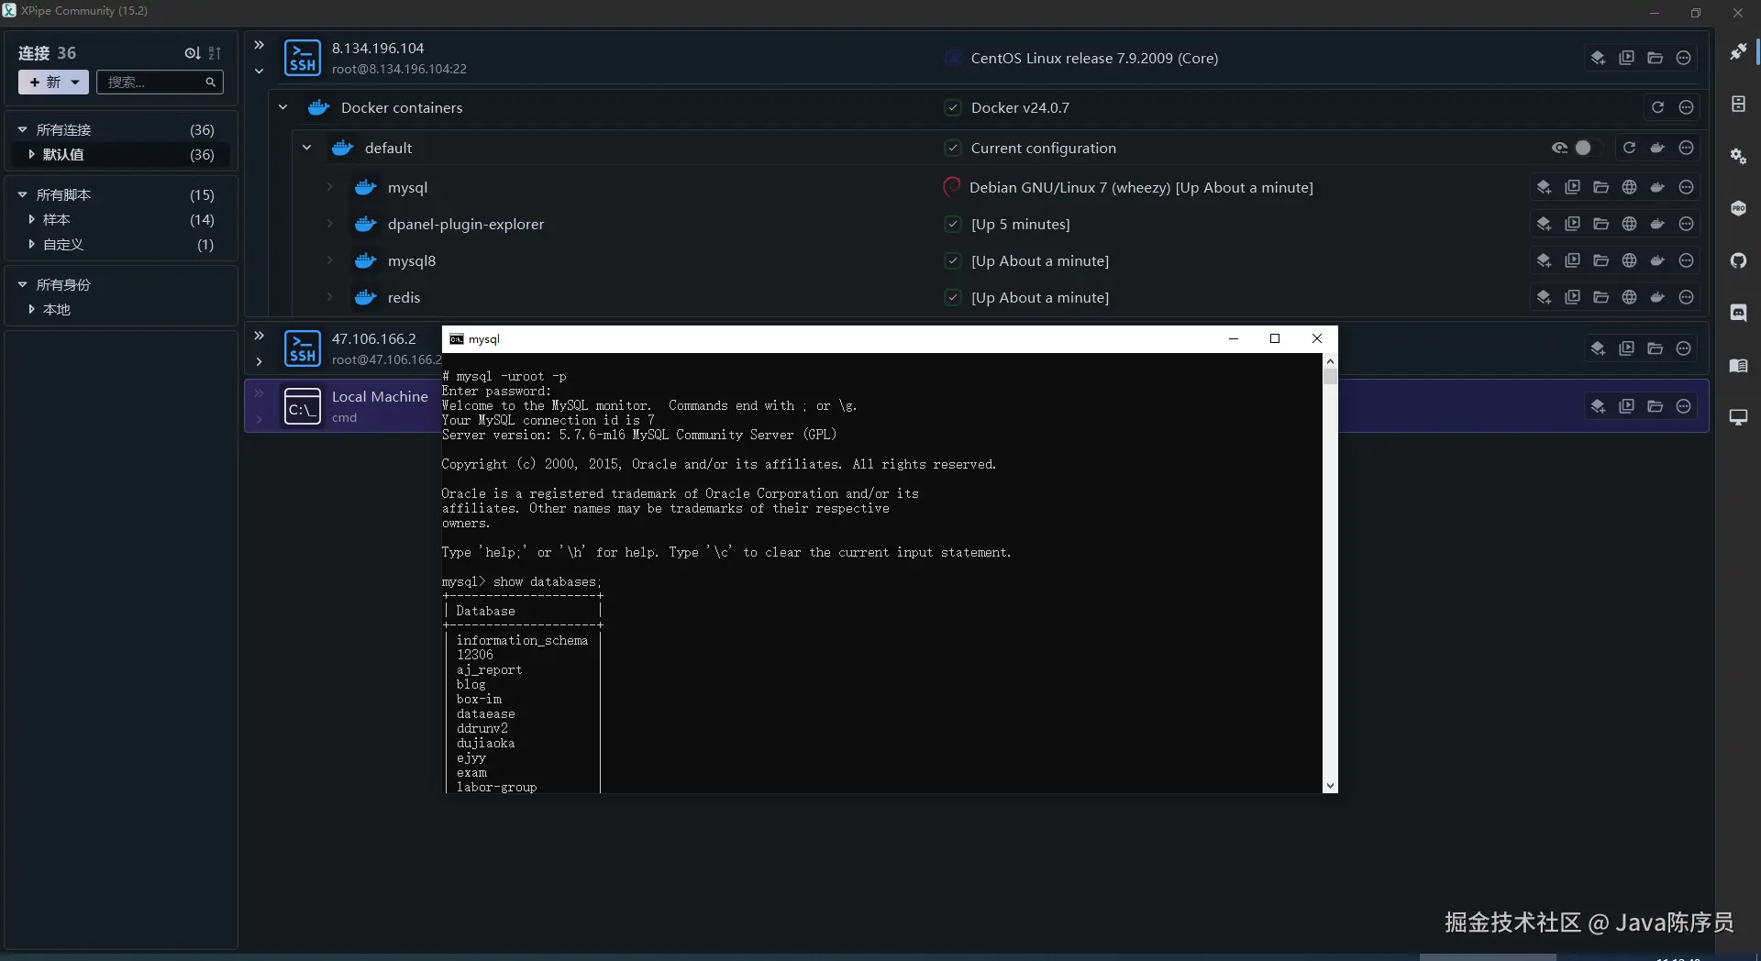Collapse the 所有连接 category triangle
This screenshot has height=961, width=1761.
pos(23,130)
